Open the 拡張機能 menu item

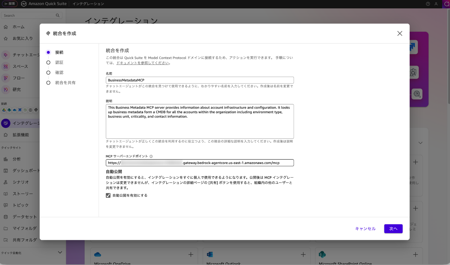(20, 135)
